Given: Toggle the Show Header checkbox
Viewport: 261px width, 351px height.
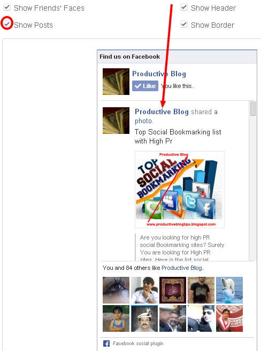Looking at the screenshot, I should 184,7.
